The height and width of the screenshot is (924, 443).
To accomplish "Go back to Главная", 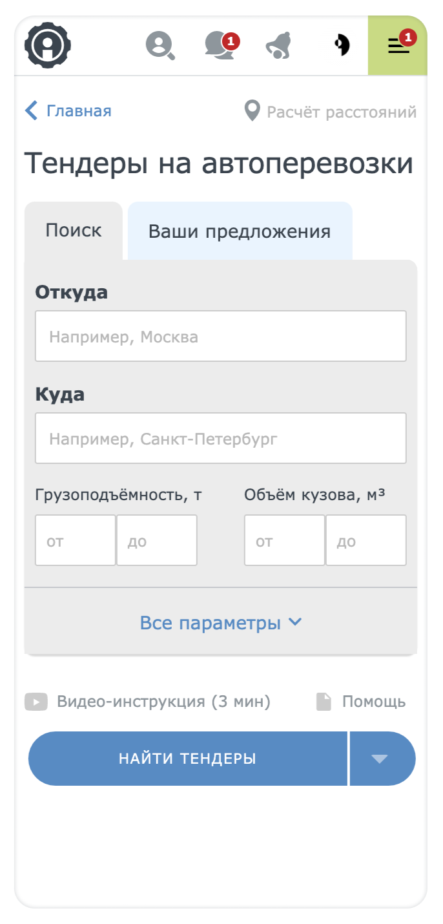I will [x=68, y=111].
